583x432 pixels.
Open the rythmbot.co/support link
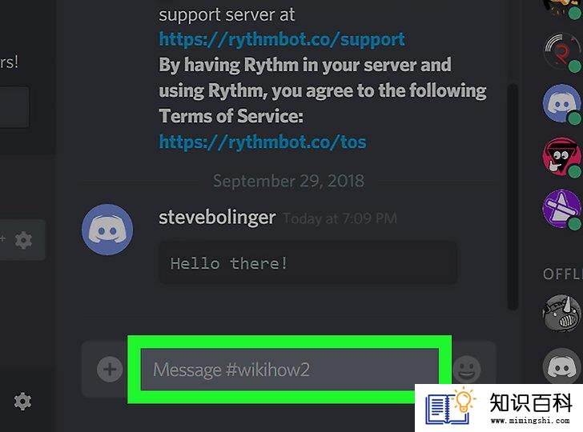pyautogui.click(x=282, y=39)
